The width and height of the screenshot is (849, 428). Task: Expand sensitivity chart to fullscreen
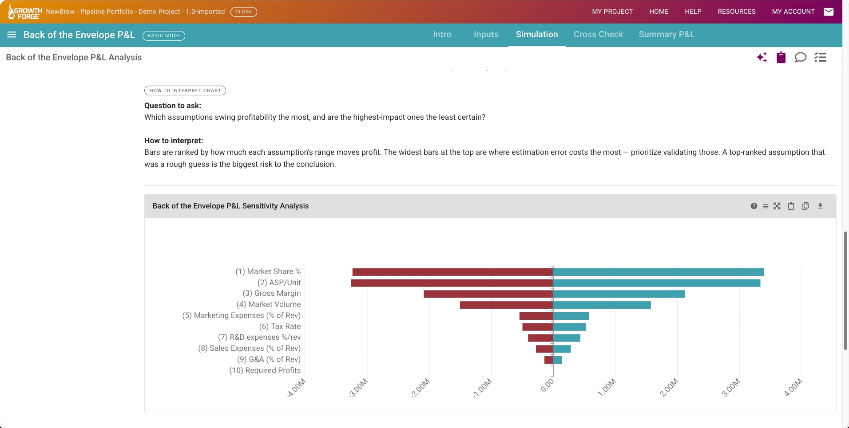777,206
